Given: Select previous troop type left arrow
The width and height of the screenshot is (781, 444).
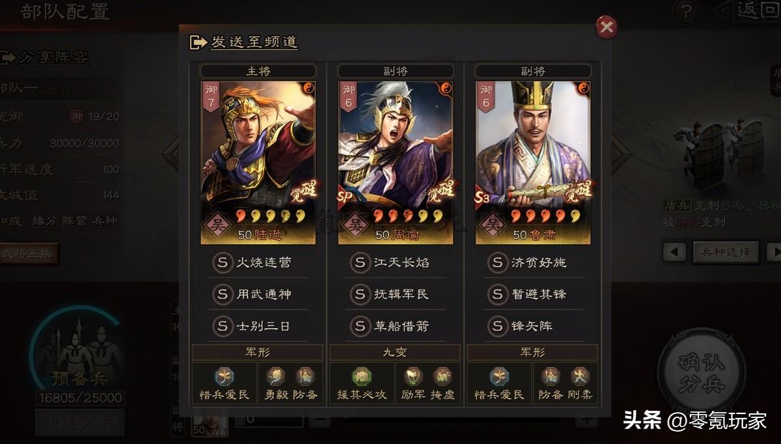Looking at the screenshot, I should pyautogui.click(x=674, y=252).
